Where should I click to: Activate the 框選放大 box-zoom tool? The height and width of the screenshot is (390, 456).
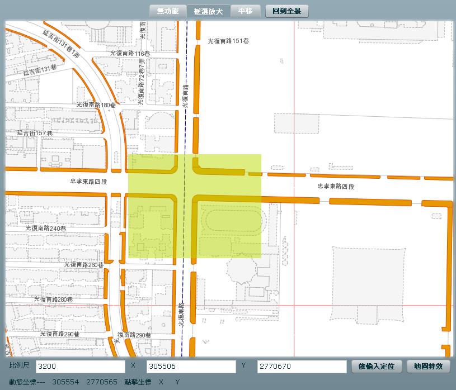coord(208,11)
